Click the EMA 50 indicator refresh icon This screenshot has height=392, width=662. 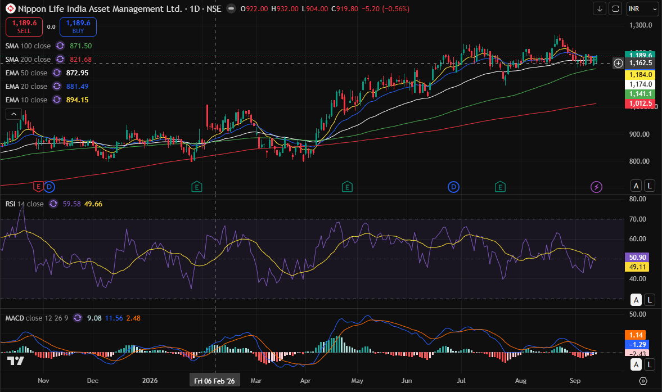coord(57,73)
